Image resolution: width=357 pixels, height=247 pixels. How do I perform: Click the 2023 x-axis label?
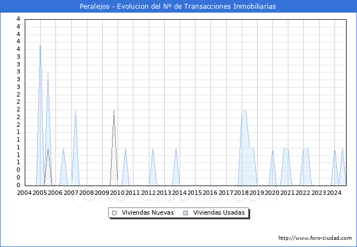[319, 193]
